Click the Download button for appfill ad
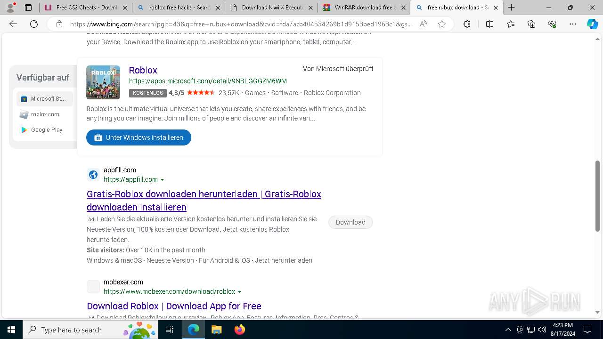Image resolution: width=603 pixels, height=339 pixels. [350, 222]
